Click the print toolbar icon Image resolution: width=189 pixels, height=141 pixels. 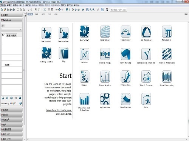pos(11,9)
